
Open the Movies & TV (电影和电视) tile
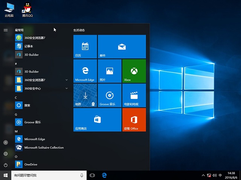coord(134,95)
